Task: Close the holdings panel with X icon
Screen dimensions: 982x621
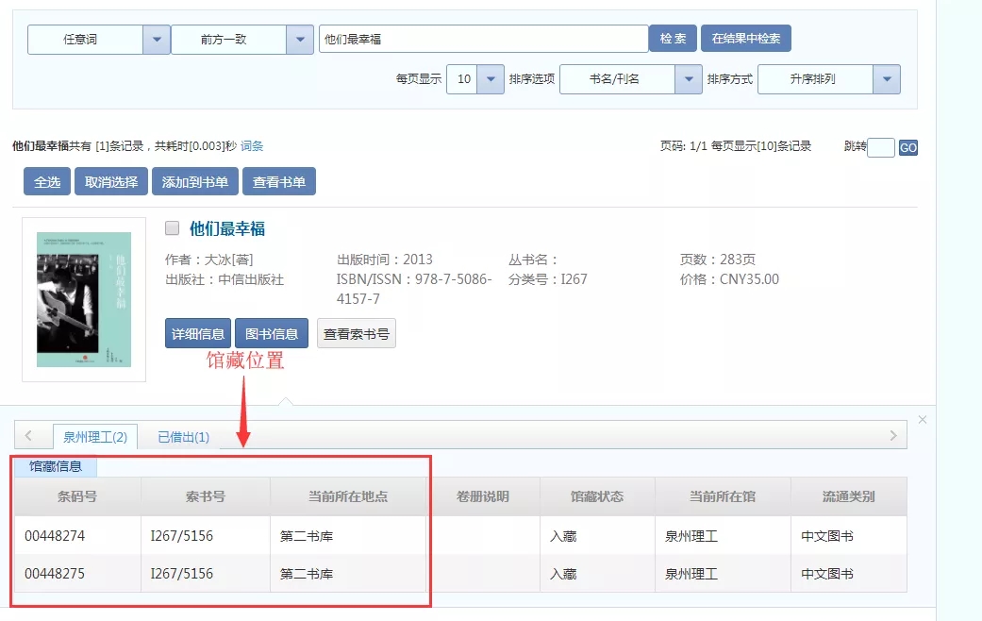Action: pyautogui.click(x=923, y=419)
